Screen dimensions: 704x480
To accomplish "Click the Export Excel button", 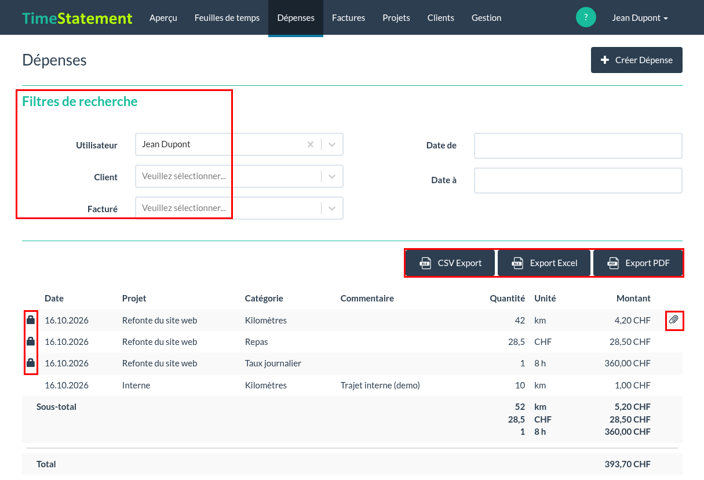I will coord(544,263).
